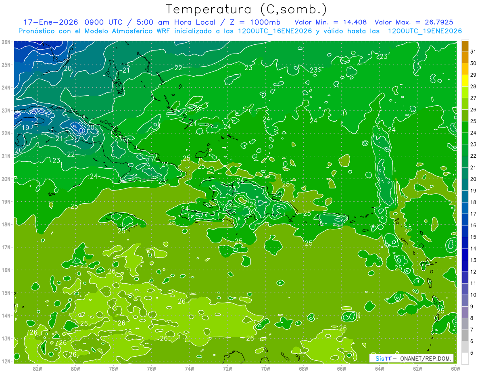Image resolution: width=484 pixels, height=374 pixels.
Task: Click the '17N' latitude axis label
Action: point(6,247)
